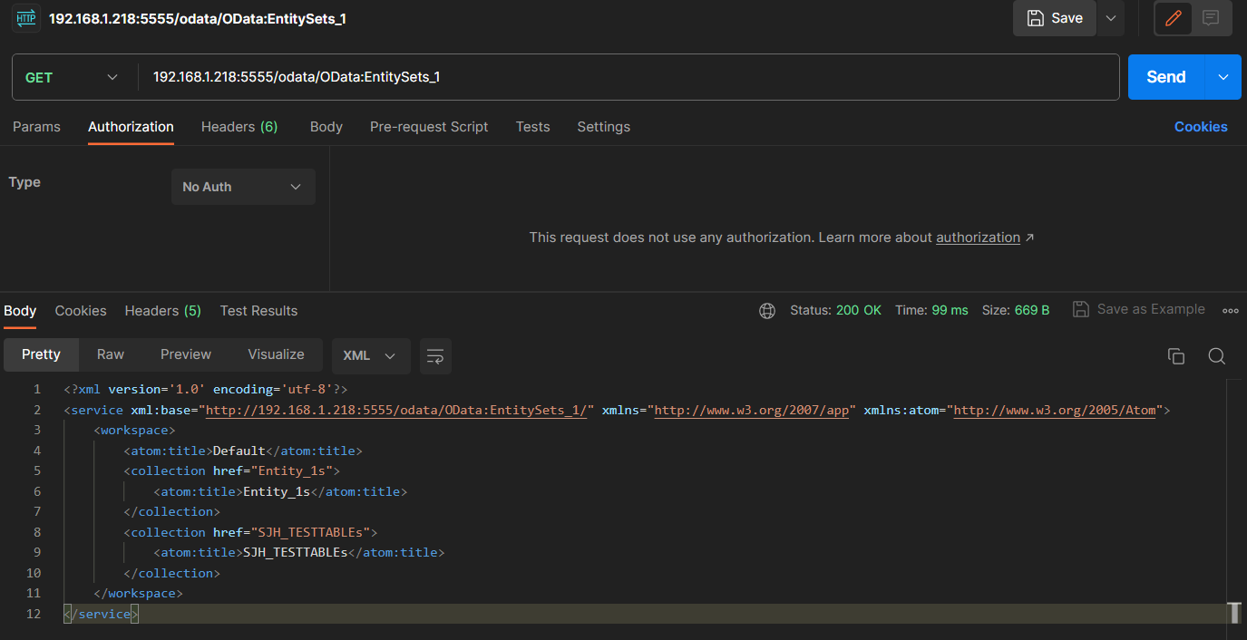Click the search response magnifier icon

pos(1217,356)
